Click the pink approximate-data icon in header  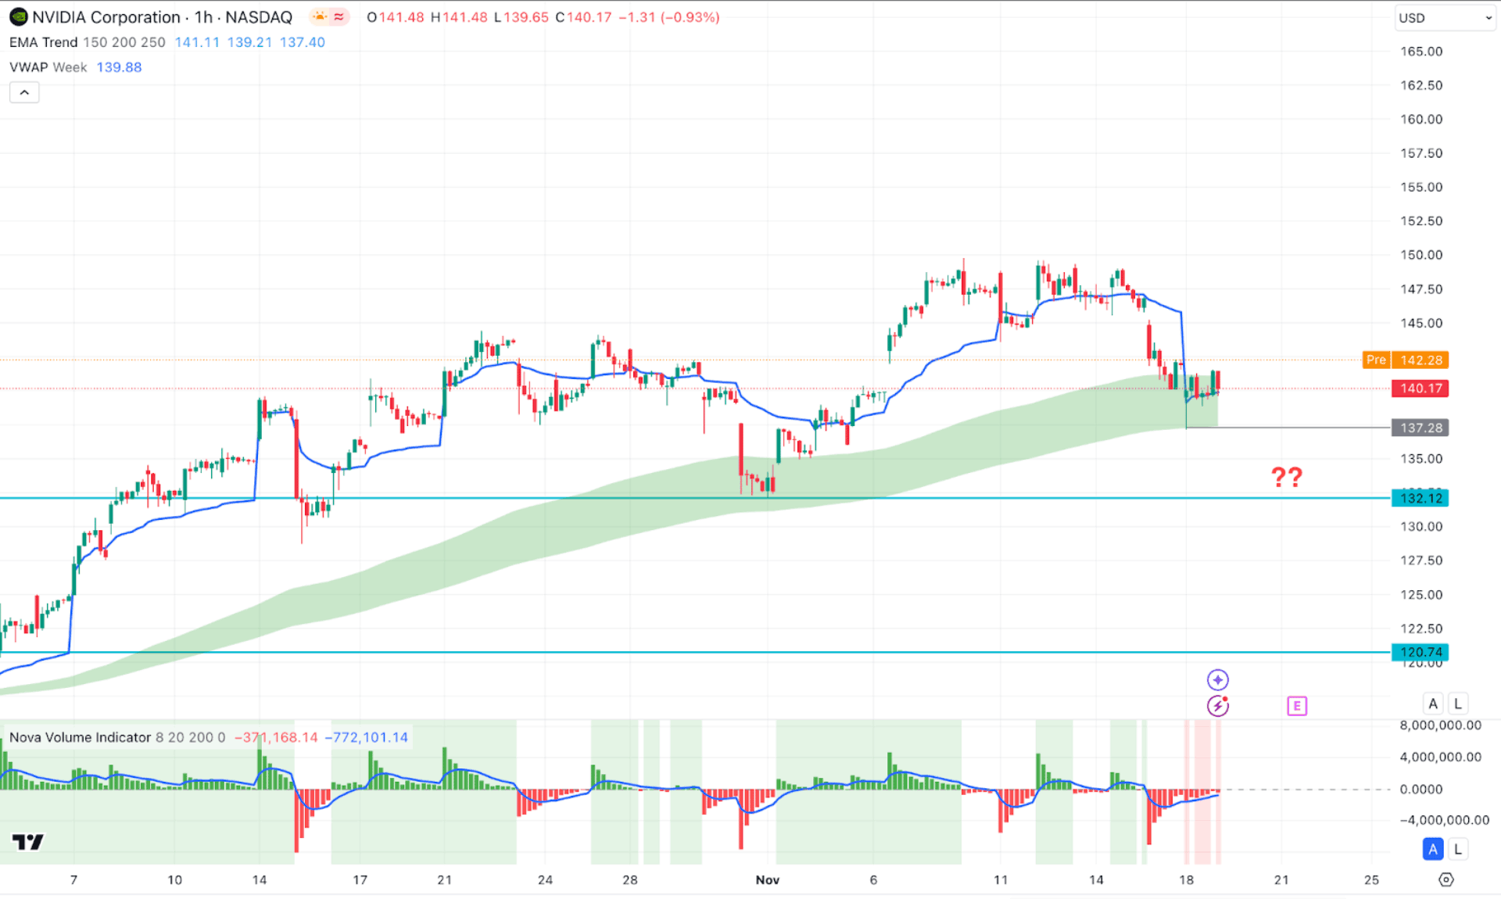click(339, 17)
